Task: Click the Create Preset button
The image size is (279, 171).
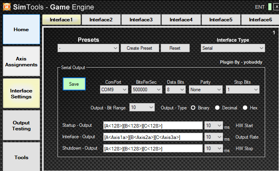Action: (140, 48)
